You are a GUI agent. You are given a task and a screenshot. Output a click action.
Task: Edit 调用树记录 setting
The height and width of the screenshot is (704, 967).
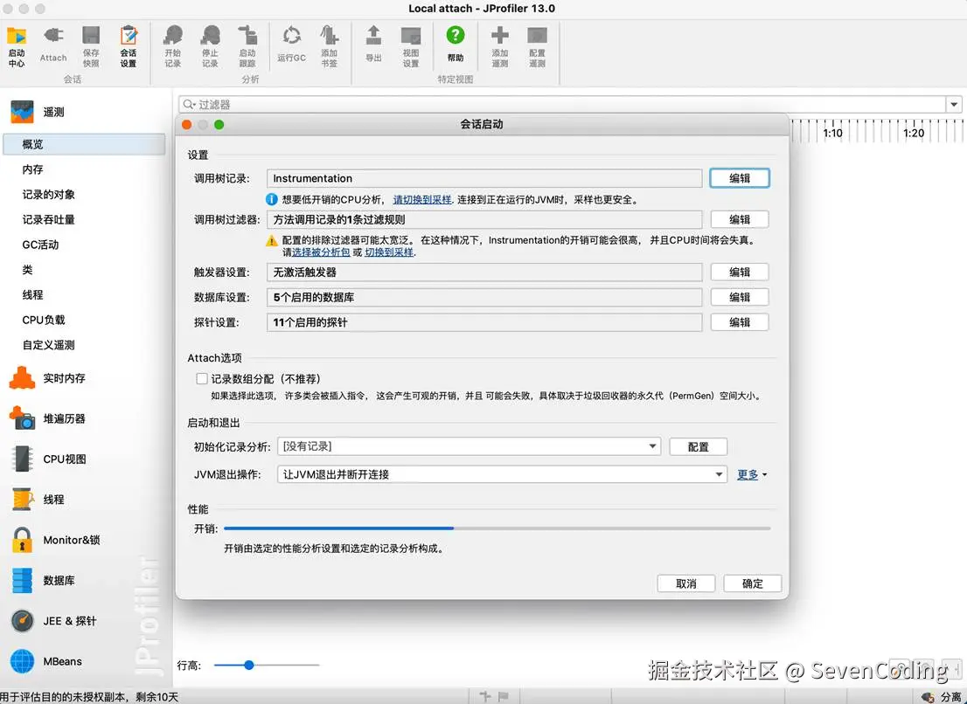coord(740,178)
